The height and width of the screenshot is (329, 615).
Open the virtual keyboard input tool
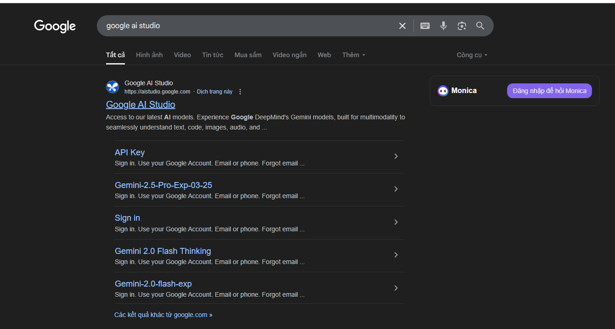[x=425, y=26]
